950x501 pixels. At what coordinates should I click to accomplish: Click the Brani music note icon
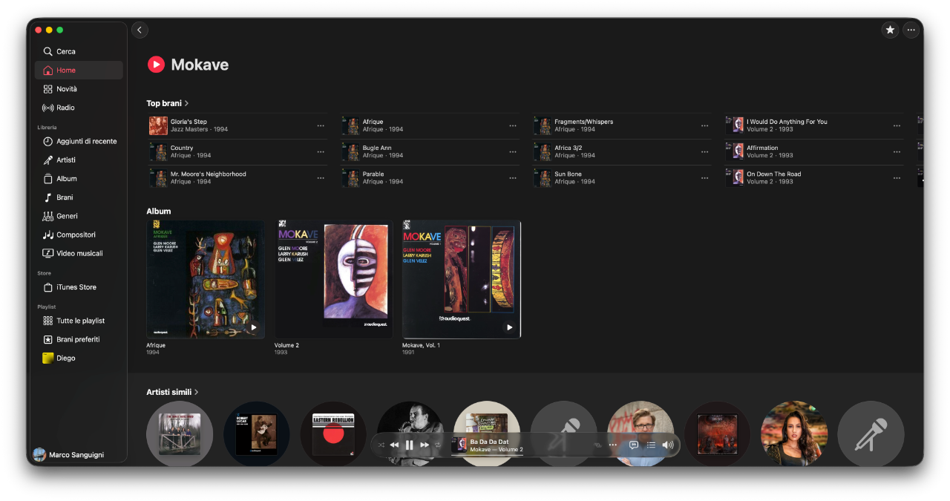point(47,197)
